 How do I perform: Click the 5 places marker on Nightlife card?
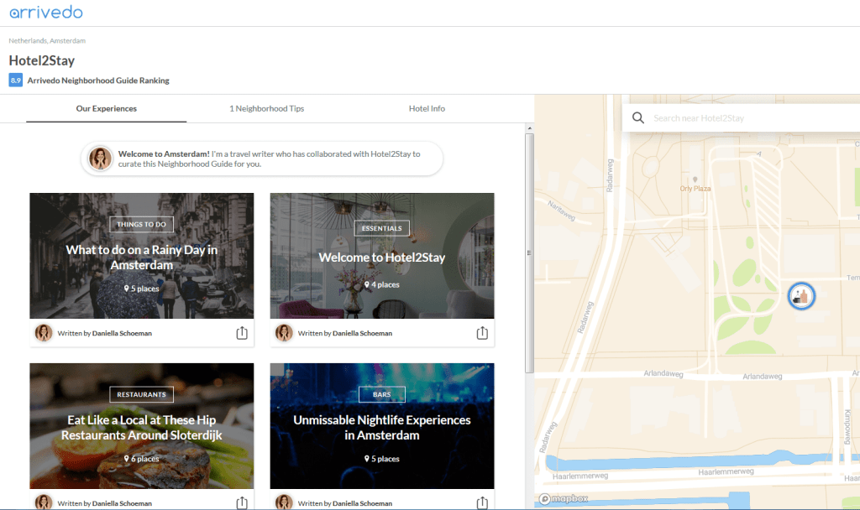[x=382, y=459]
